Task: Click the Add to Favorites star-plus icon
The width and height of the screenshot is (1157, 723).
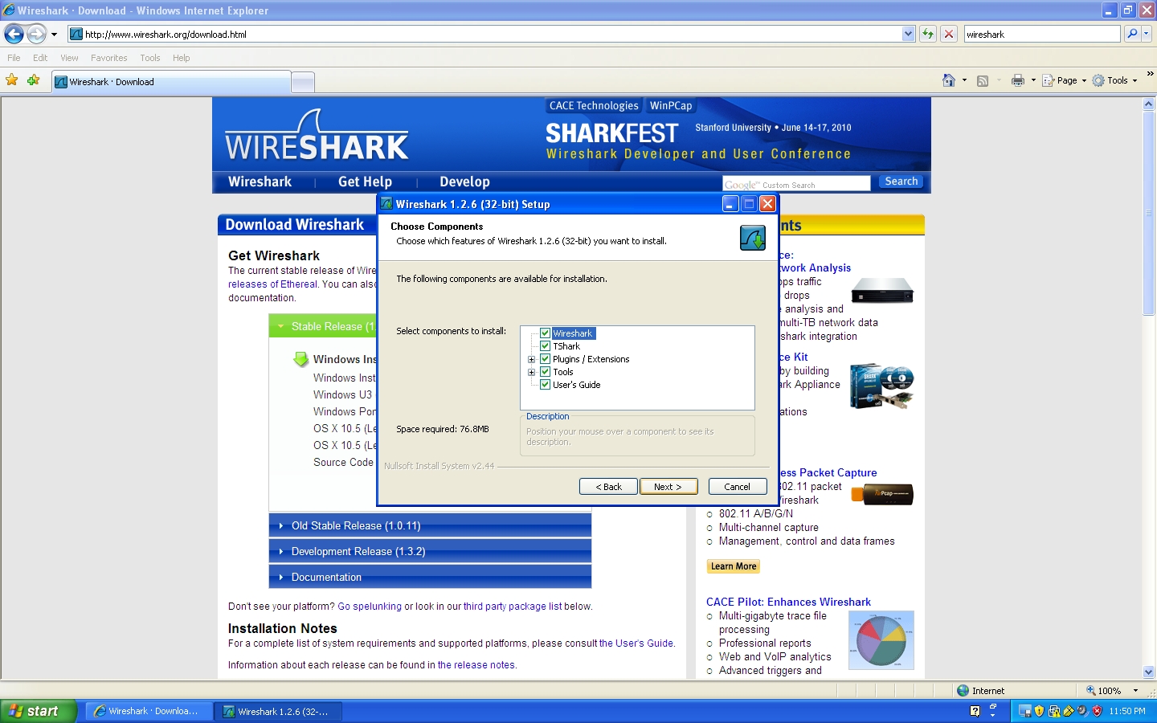Action: (x=33, y=80)
